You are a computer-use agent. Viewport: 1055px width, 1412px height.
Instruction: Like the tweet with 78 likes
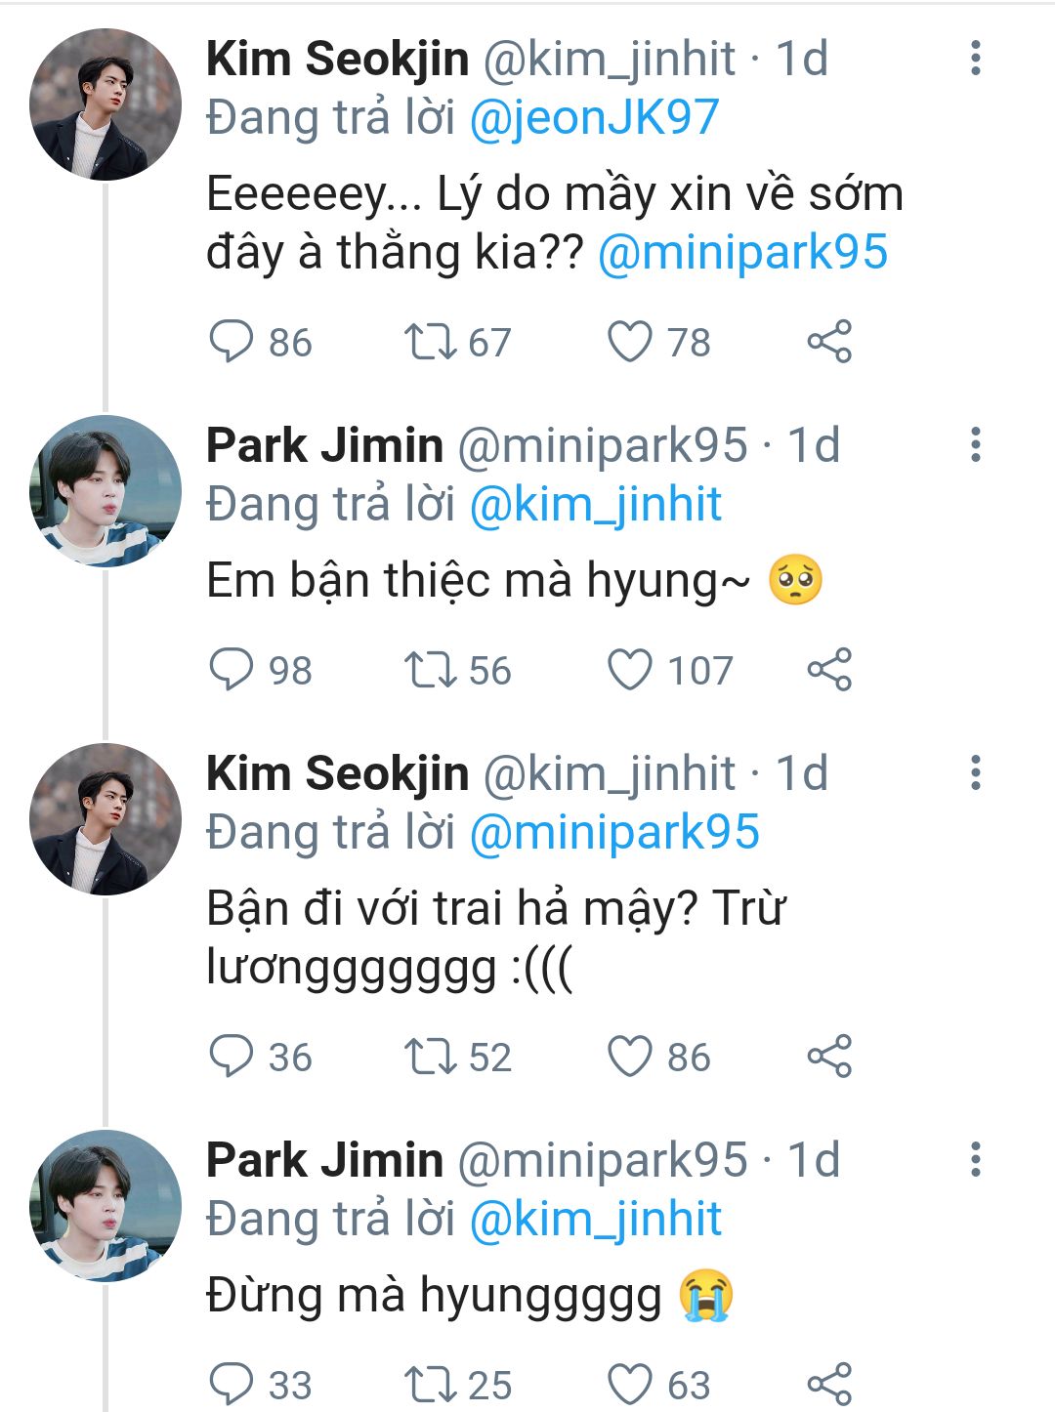tap(630, 343)
